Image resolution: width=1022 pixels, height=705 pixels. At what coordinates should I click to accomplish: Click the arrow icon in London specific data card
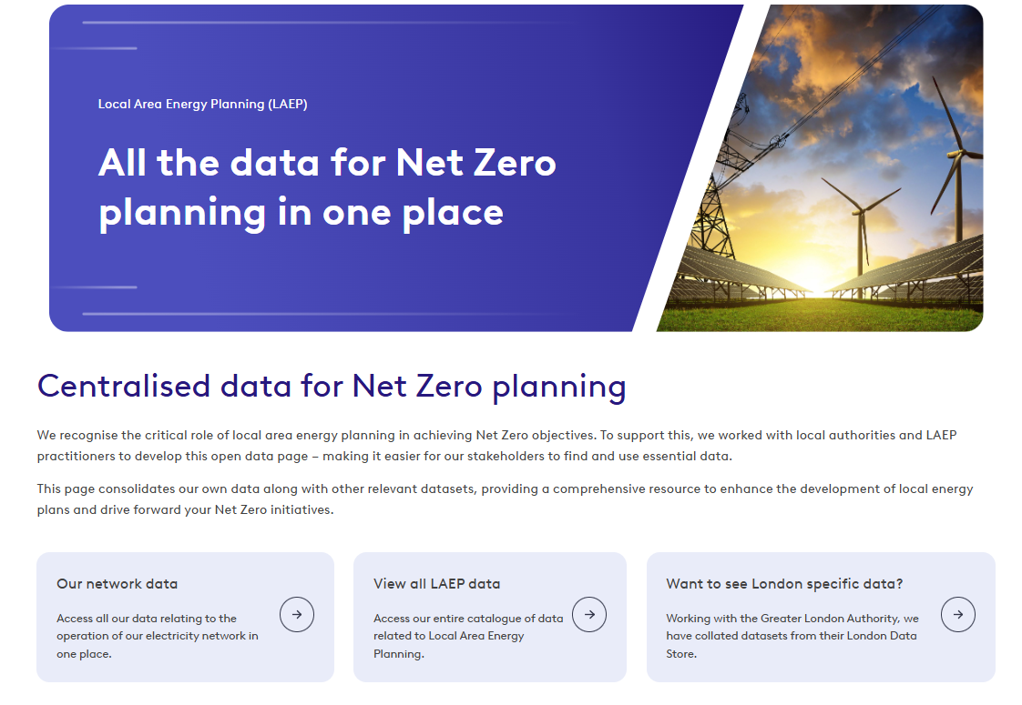point(957,615)
